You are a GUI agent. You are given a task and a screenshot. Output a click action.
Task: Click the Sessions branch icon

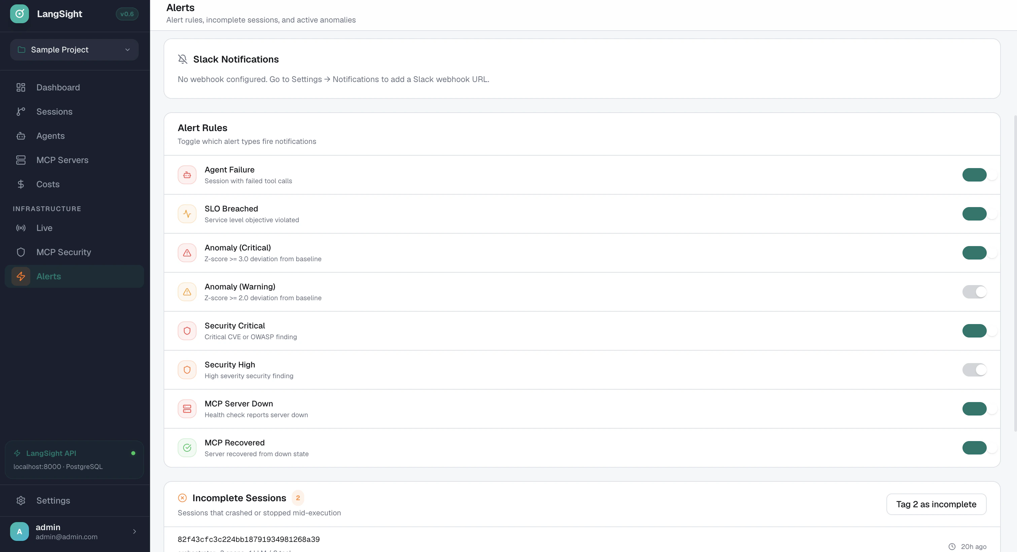pyautogui.click(x=21, y=112)
